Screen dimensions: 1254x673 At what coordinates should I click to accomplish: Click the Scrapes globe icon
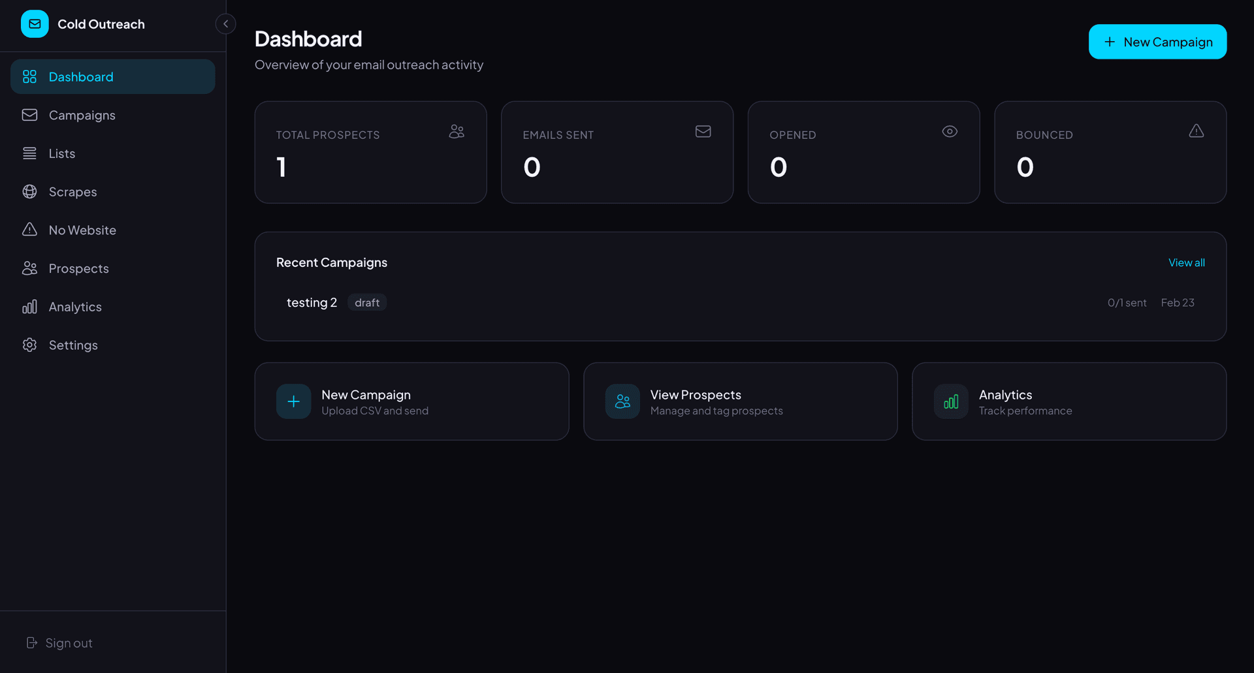[29, 192]
